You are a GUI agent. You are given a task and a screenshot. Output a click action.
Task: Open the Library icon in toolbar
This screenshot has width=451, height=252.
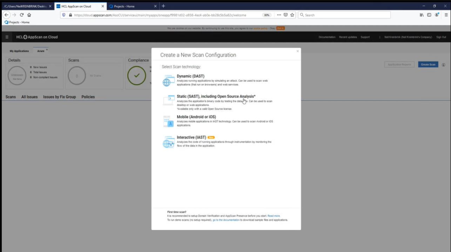(422, 15)
